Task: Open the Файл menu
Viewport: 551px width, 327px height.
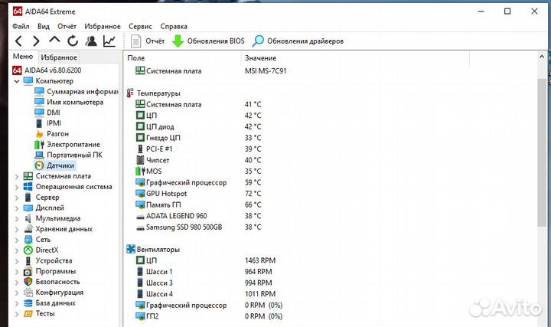Action: click(21, 26)
